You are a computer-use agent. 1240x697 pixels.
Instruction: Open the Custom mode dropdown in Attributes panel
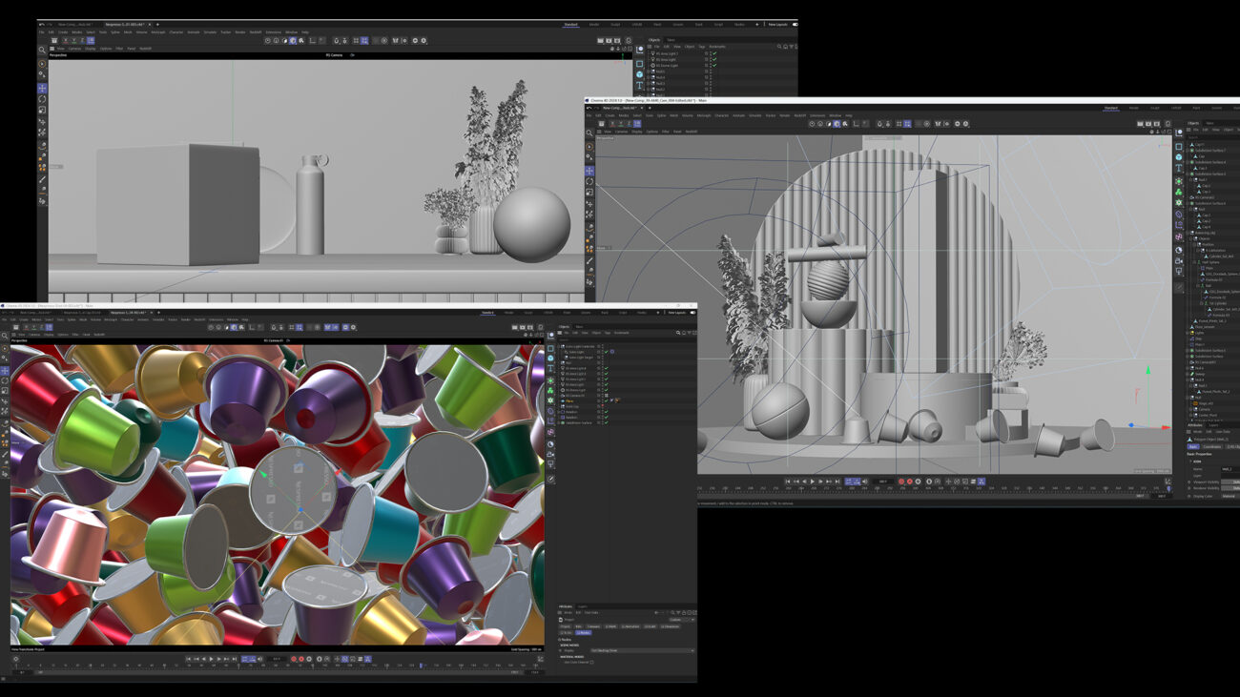[x=681, y=620]
